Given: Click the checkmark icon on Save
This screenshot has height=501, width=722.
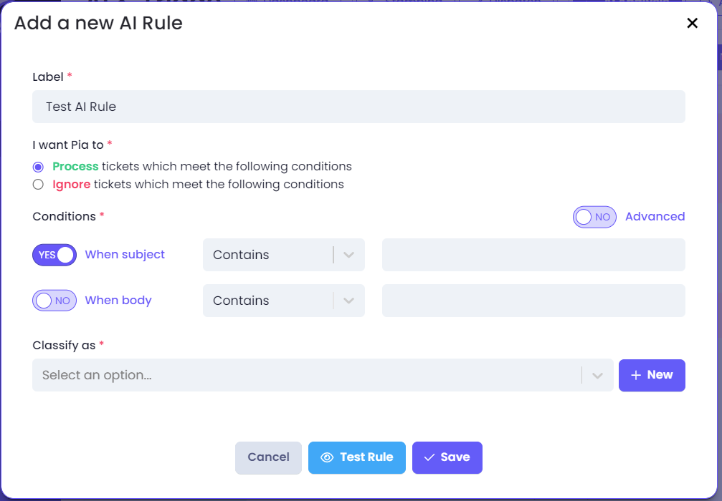Looking at the screenshot, I should click(x=429, y=457).
